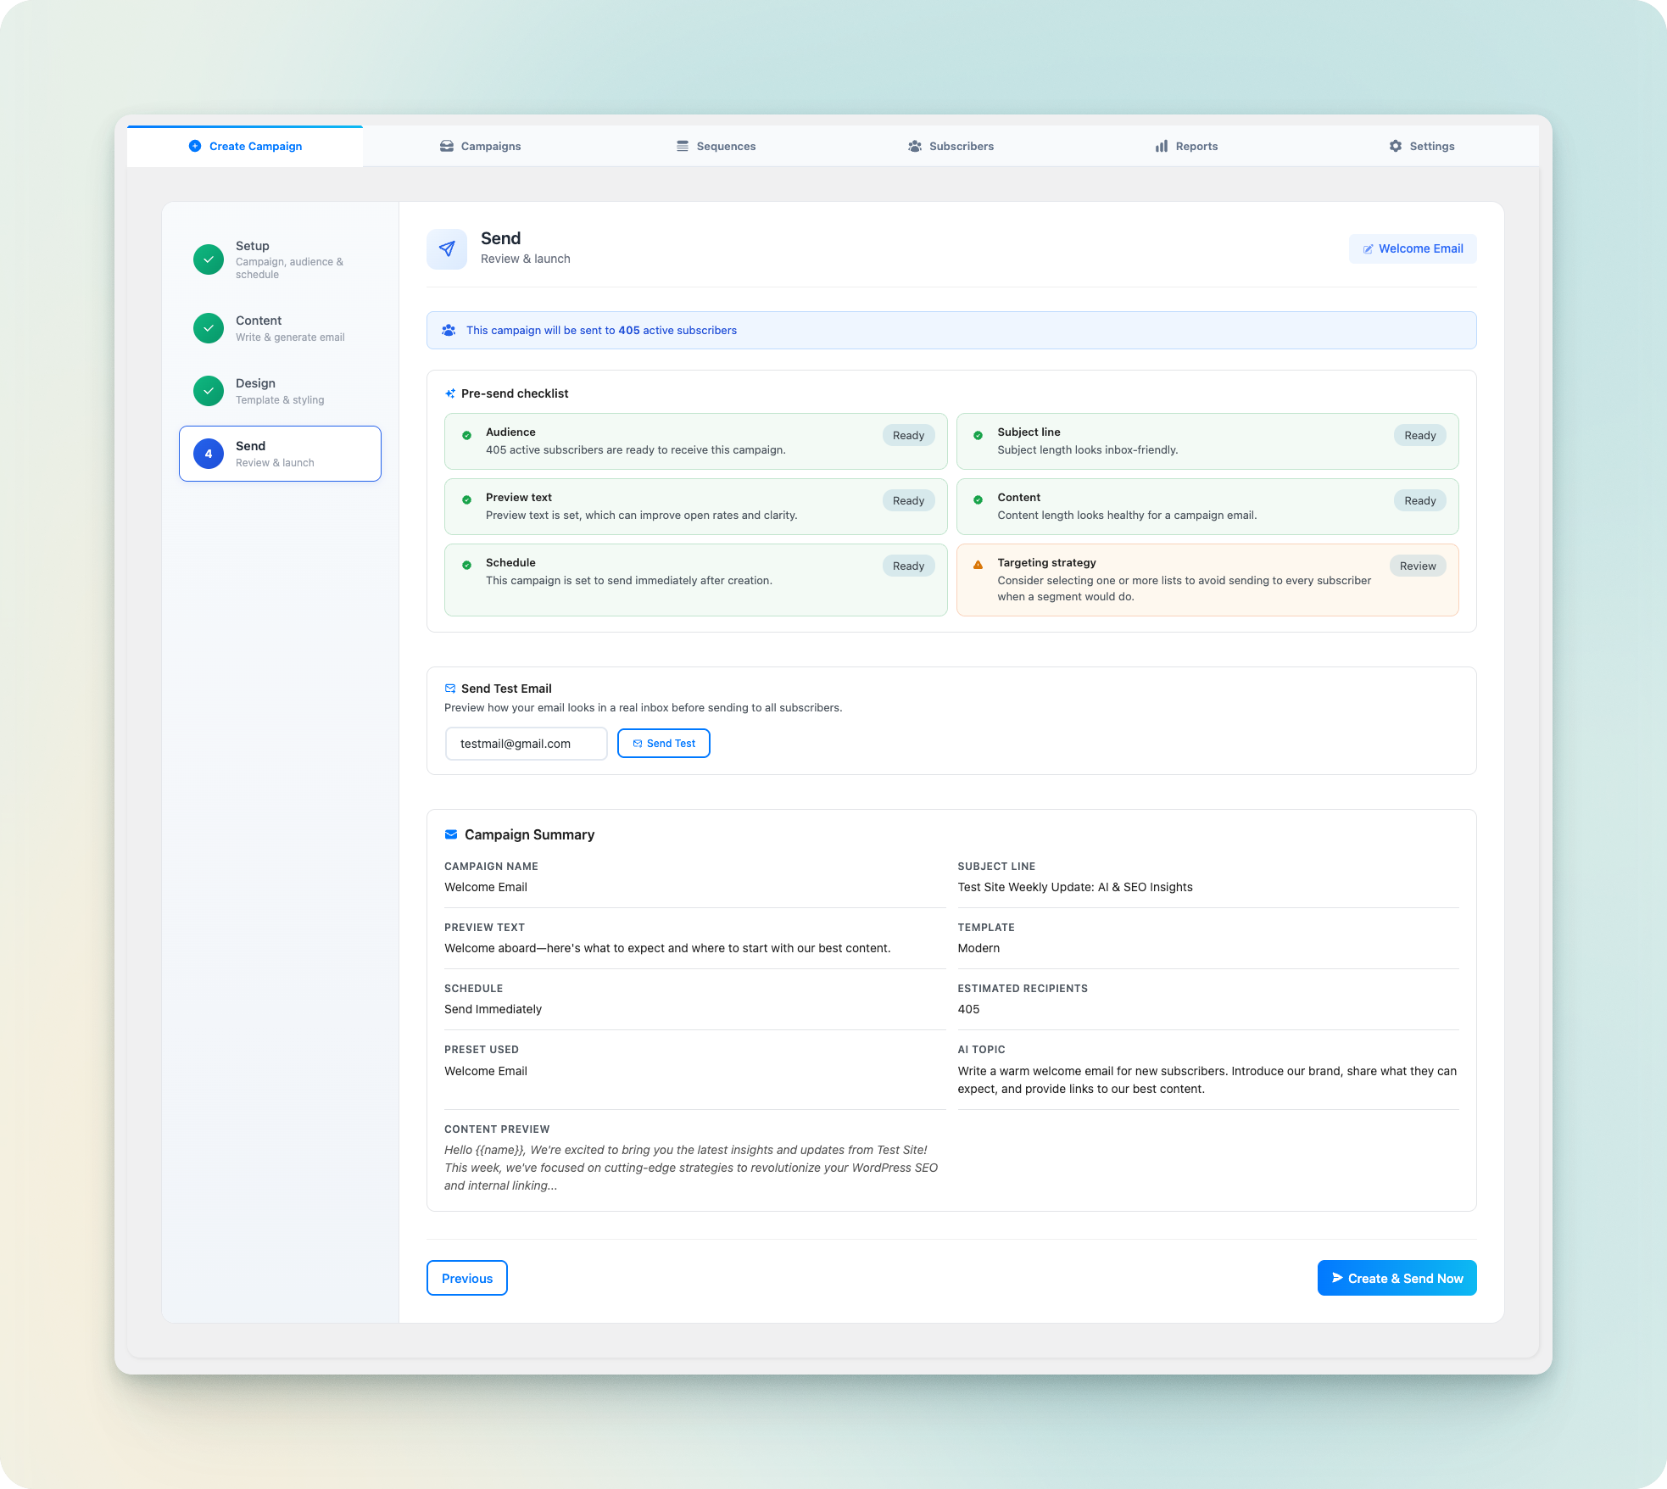Image resolution: width=1667 pixels, height=1489 pixels.
Task: Click the paper plane Send icon
Action: click(446, 248)
